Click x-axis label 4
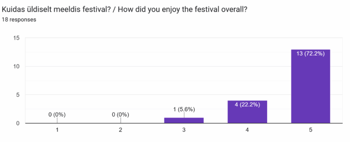The width and height of the screenshot is (350, 142). 247,129
